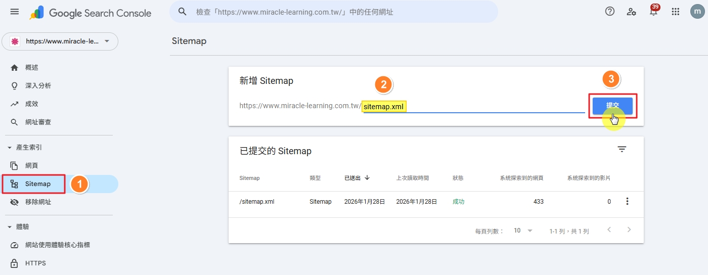Click the sitemap tree icon in sidebar
Image resolution: width=708 pixels, height=275 pixels.
pyautogui.click(x=14, y=184)
